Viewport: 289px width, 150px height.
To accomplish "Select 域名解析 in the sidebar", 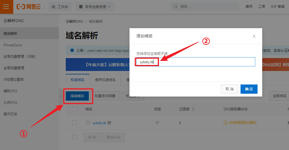I will (x=29, y=33).
